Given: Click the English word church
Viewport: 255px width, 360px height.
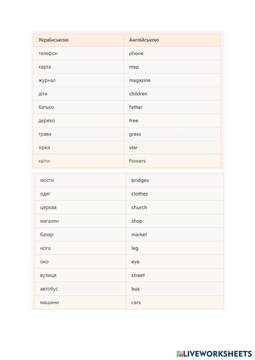Looking at the screenshot, I should 139,207.
